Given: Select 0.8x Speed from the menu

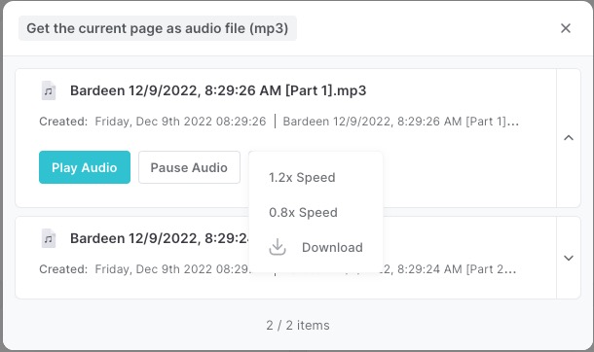Looking at the screenshot, I should pyautogui.click(x=303, y=213).
